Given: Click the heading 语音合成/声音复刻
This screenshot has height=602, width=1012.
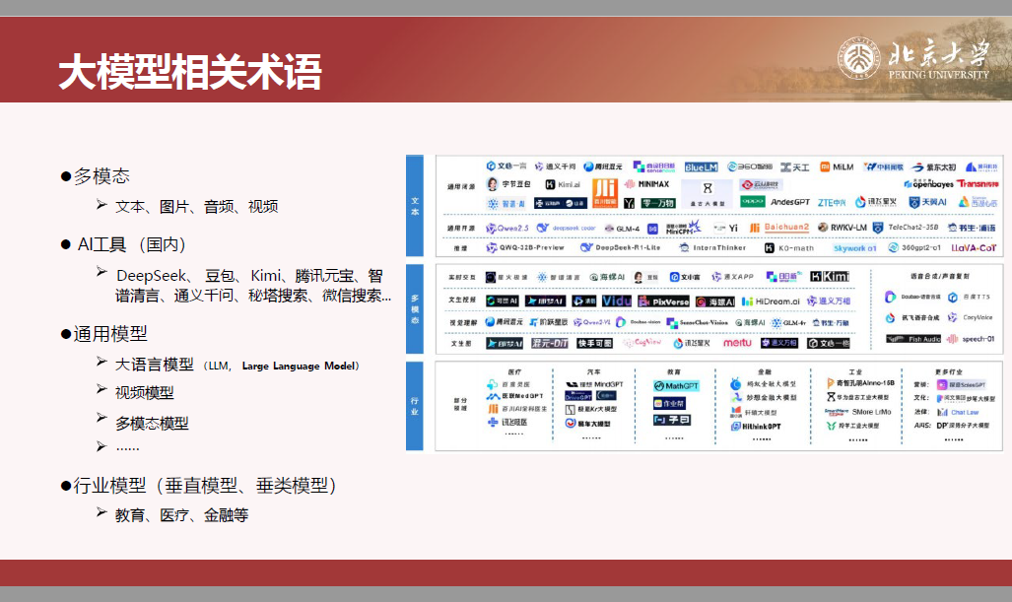Looking at the screenshot, I should [940, 276].
